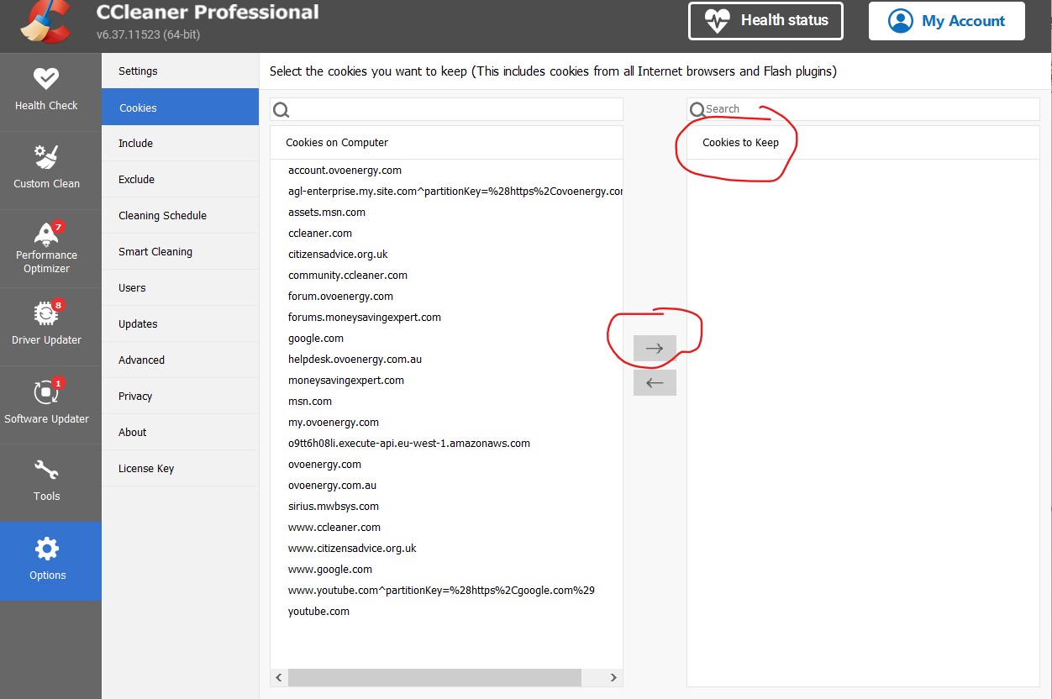
Task: Open Cleaning Schedule page
Action: coord(180,216)
